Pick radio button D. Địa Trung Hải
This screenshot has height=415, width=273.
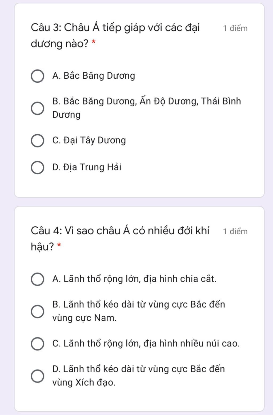[x=38, y=168]
